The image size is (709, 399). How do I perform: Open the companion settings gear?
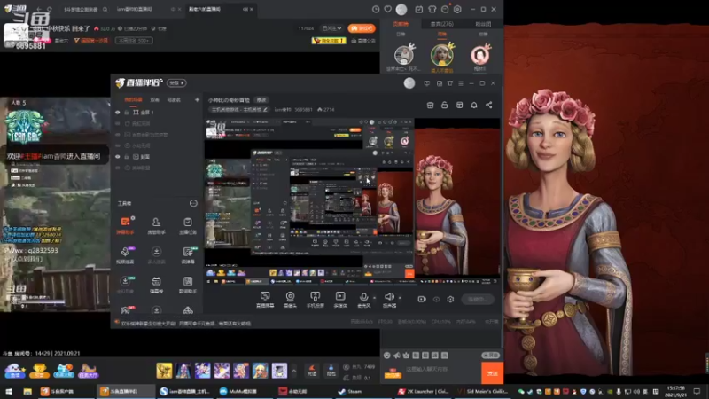450,299
